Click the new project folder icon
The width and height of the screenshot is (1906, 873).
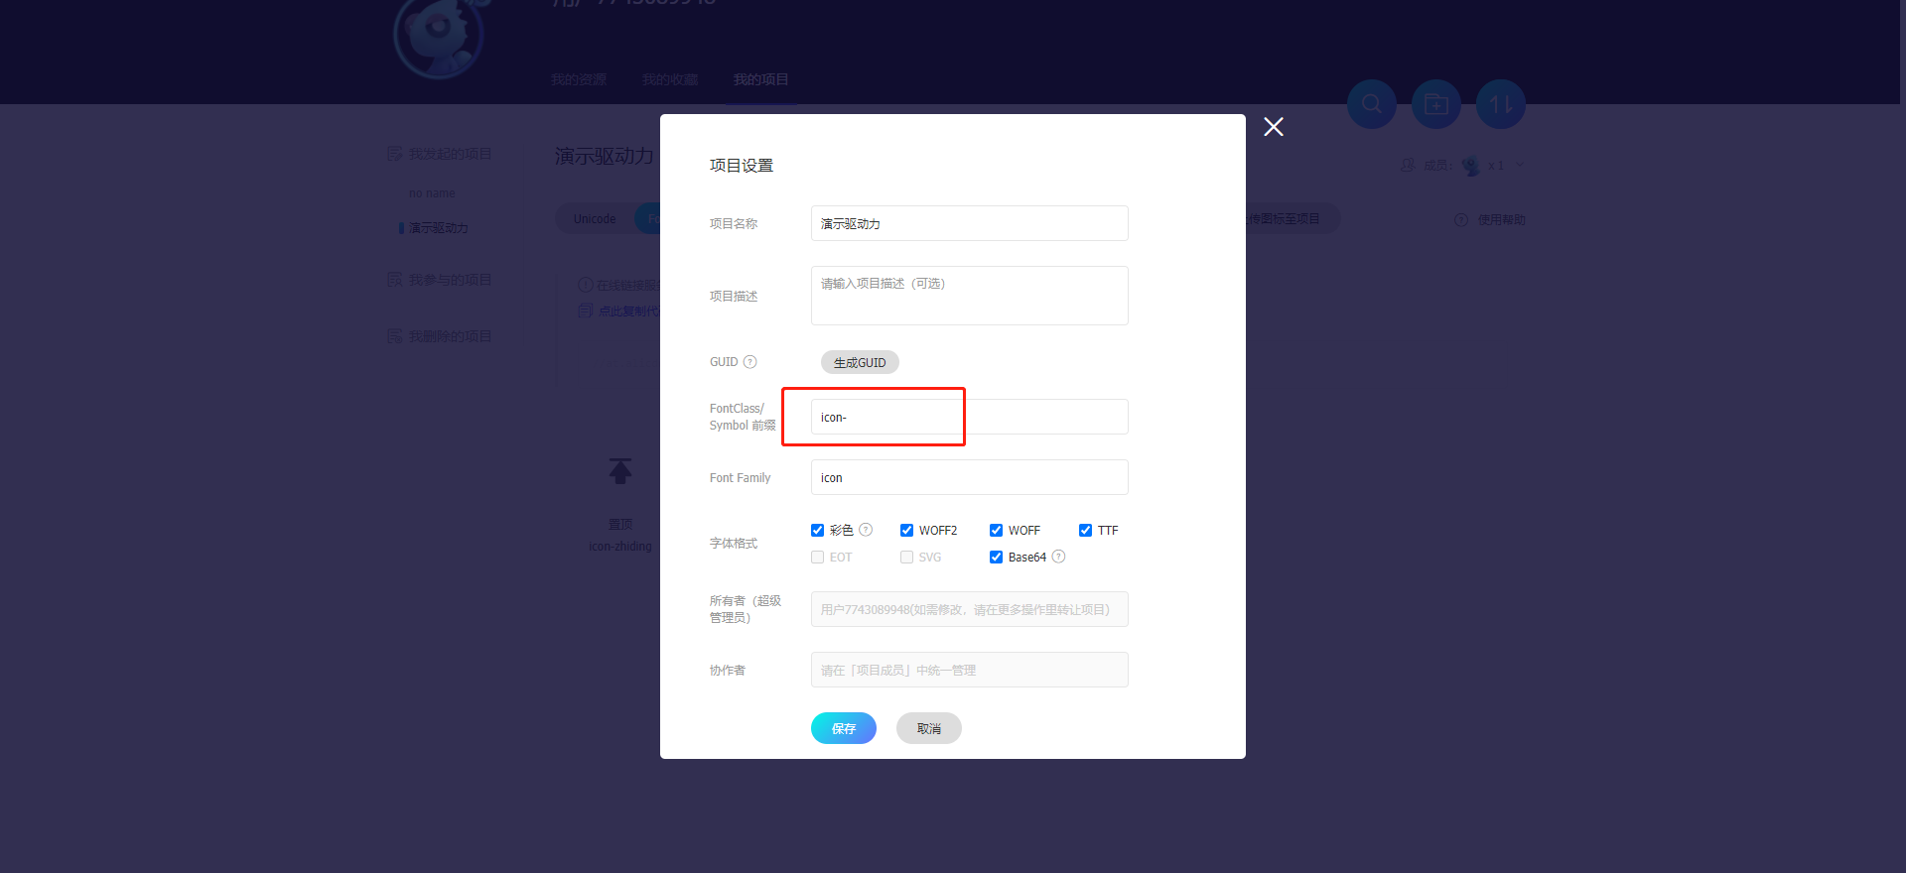click(1436, 104)
